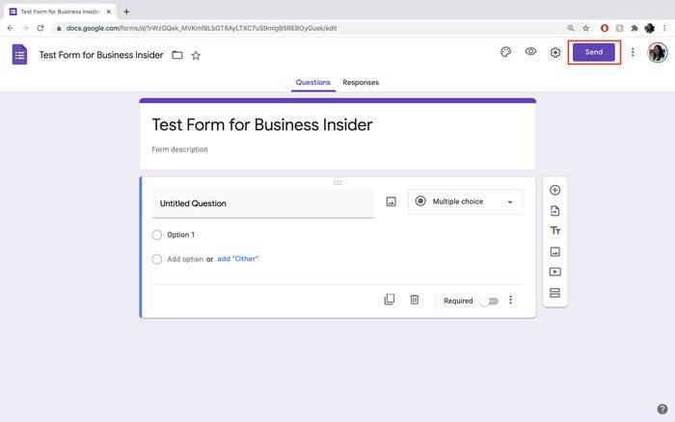The image size is (675, 422).
Task: Select the Option 1 radio button
Action: point(157,235)
